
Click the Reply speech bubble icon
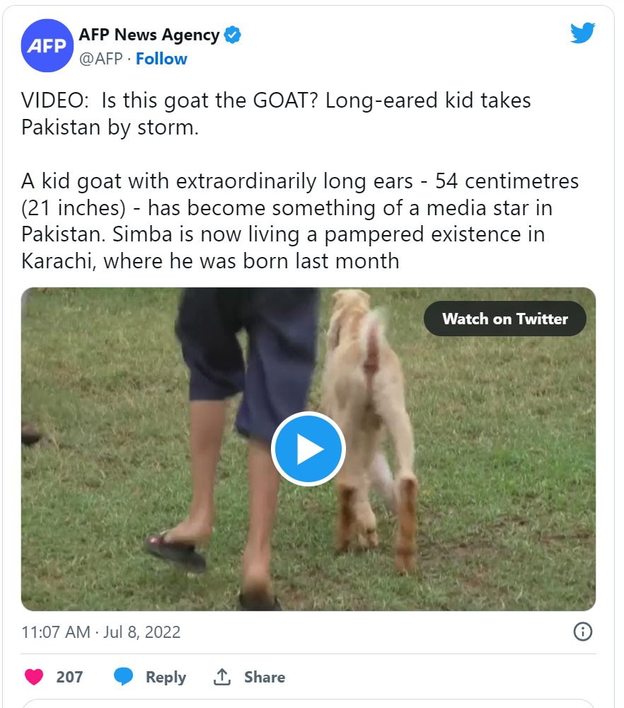point(124,677)
